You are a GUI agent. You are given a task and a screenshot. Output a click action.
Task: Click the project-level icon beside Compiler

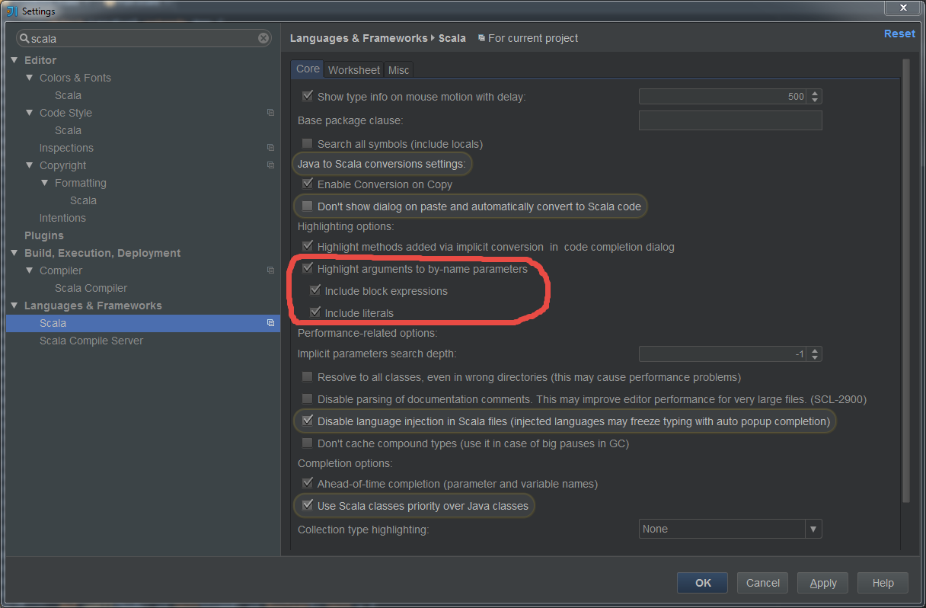pos(270,270)
